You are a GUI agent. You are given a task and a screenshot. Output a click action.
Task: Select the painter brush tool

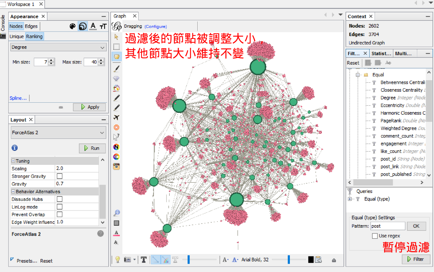pos(116,69)
